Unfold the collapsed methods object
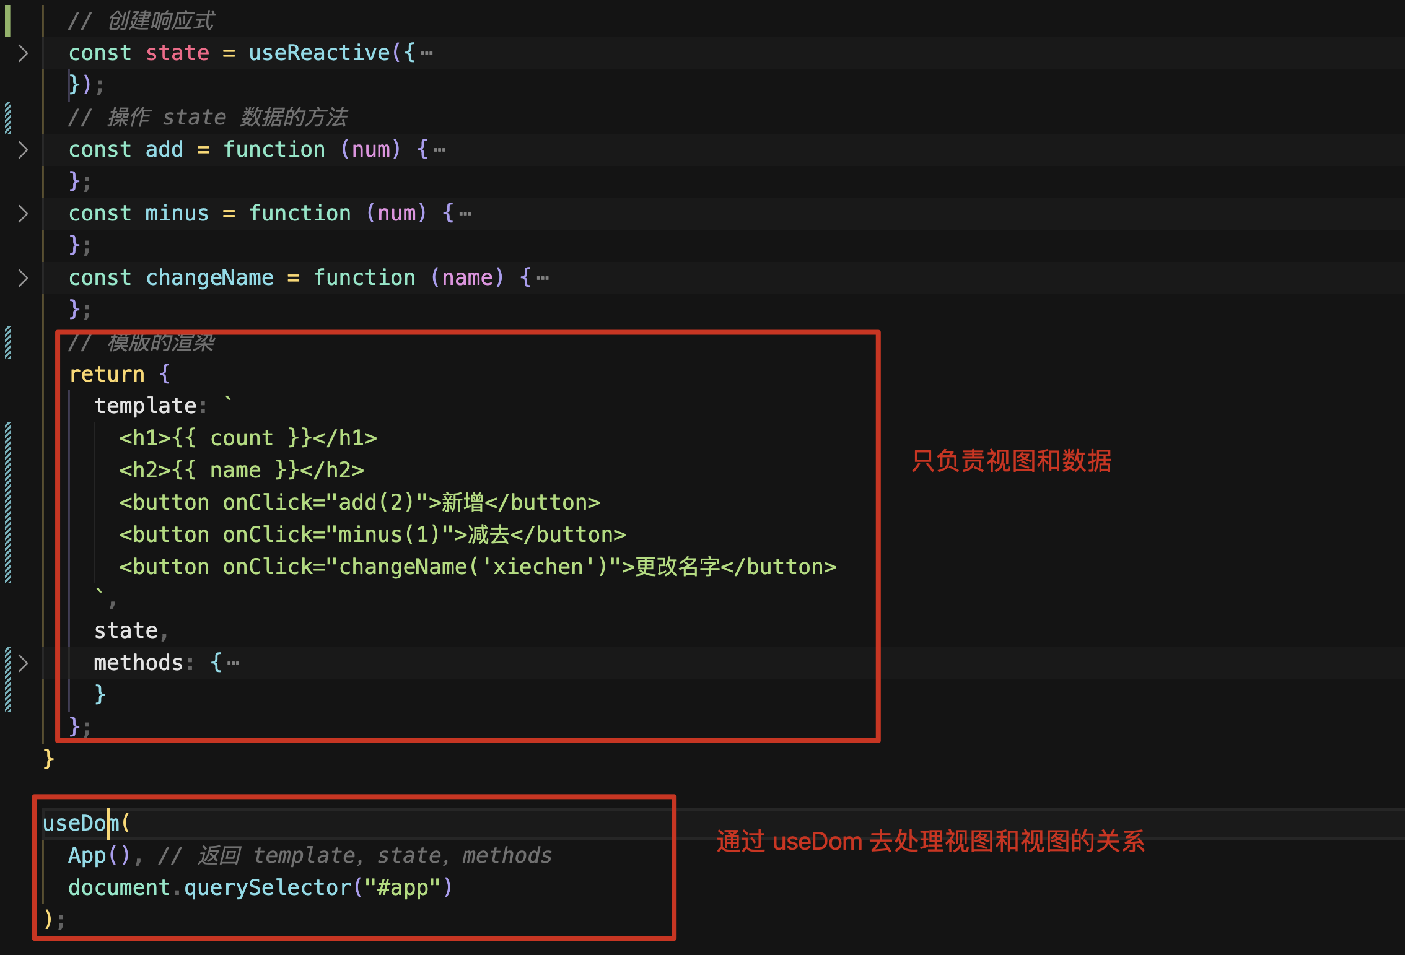Viewport: 1405px width, 955px height. click(x=23, y=663)
